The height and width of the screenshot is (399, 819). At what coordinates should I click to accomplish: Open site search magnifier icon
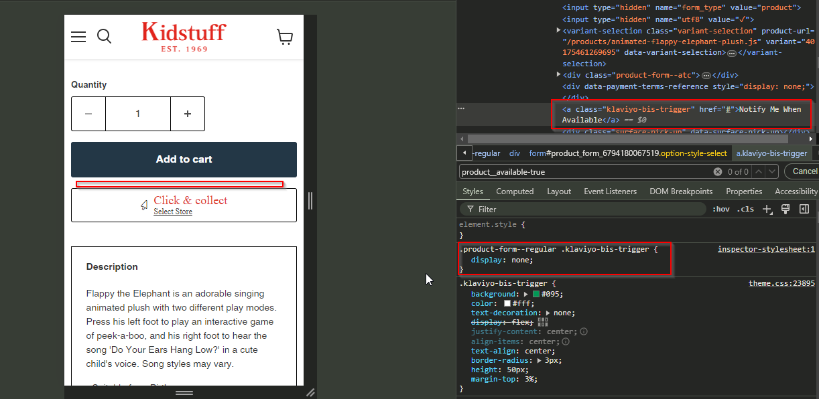click(x=104, y=36)
